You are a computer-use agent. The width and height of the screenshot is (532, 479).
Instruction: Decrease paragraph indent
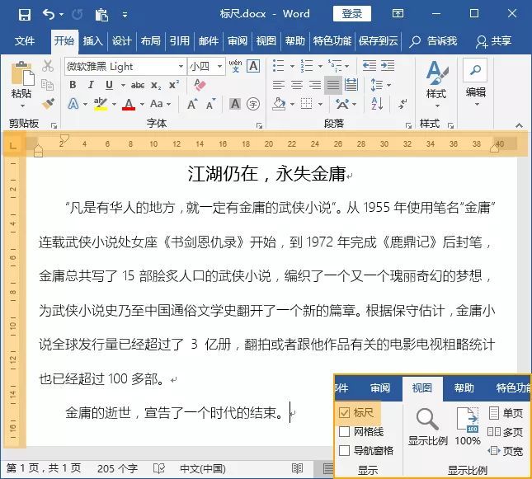370,66
